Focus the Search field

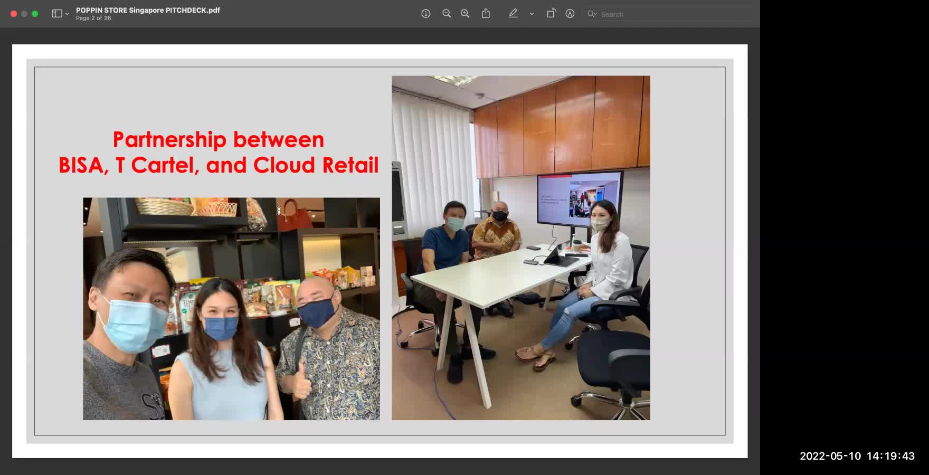click(670, 14)
